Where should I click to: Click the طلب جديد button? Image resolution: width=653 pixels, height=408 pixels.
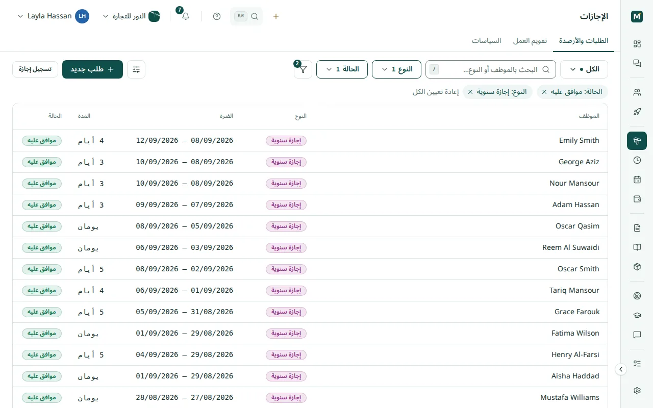coord(92,69)
